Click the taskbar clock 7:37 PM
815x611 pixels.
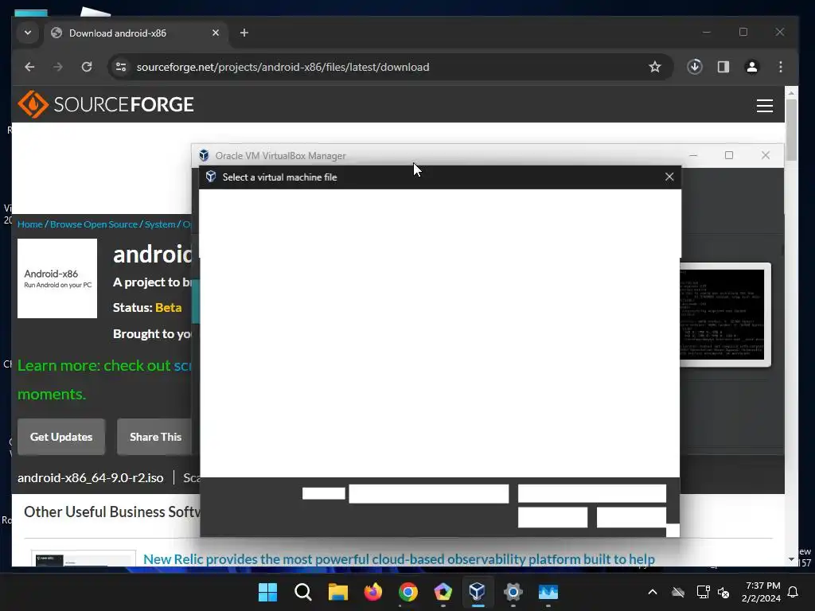pyautogui.click(x=762, y=586)
